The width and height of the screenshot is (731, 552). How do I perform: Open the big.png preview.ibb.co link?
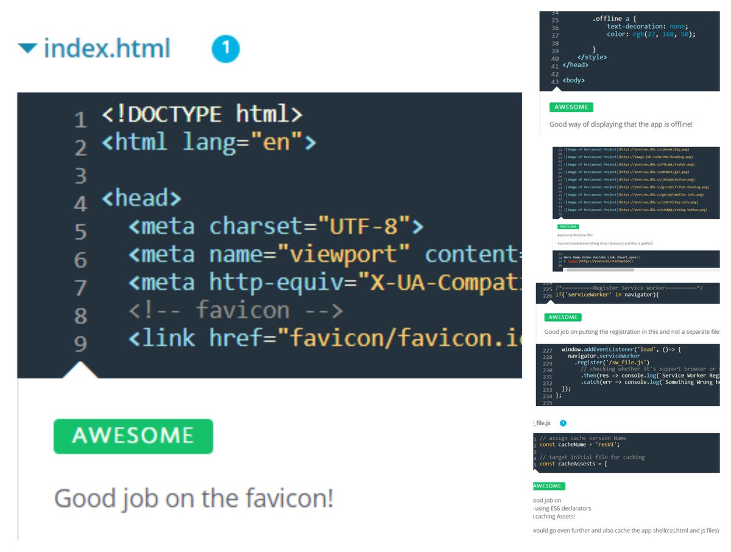[x=654, y=149]
